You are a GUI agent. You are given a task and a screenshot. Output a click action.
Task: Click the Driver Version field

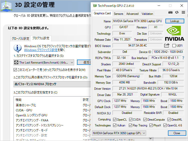148,88
